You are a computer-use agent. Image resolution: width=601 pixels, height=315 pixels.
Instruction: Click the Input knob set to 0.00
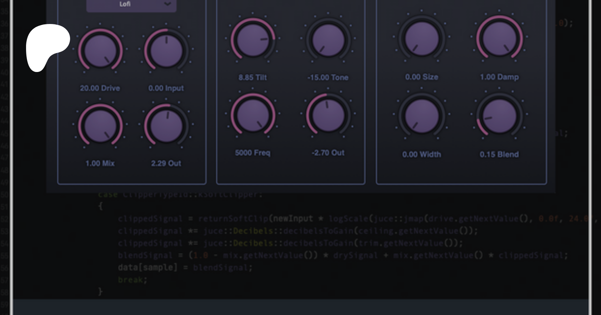coord(166,51)
